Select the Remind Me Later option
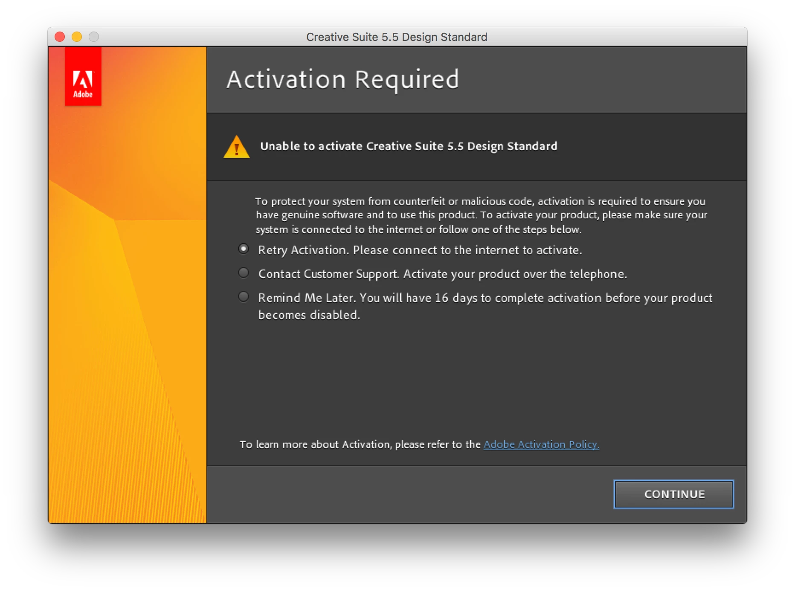Viewport: 795px width, 592px height. coord(244,296)
